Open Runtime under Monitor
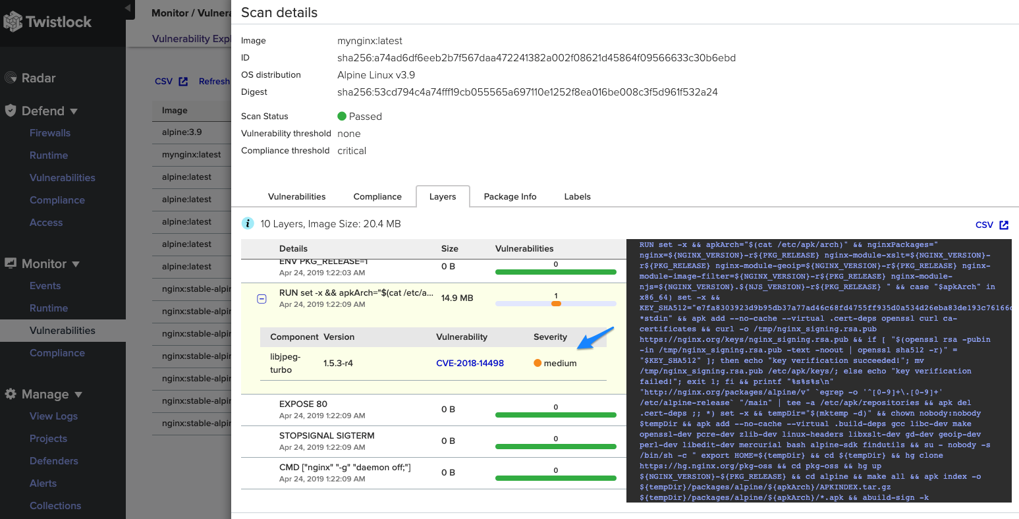1019x519 pixels. [x=49, y=308]
